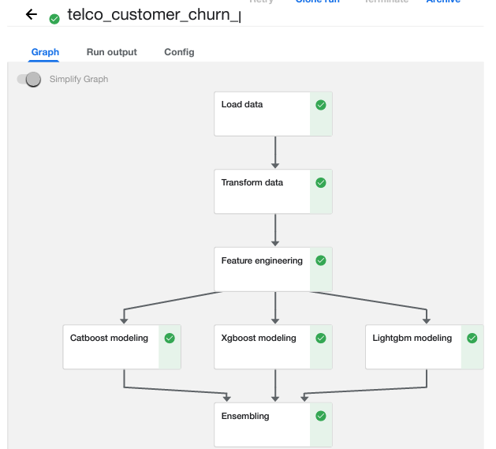Click Xgboost modeling success checkmark icon
The width and height of the screenshot is (496, 449).
[x=321, y=338]
